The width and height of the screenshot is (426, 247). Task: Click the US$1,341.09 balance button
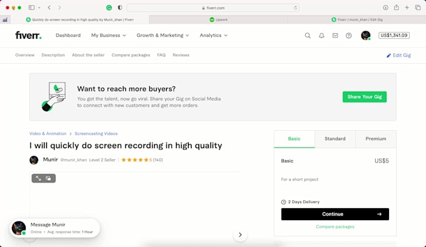(394, 35)
